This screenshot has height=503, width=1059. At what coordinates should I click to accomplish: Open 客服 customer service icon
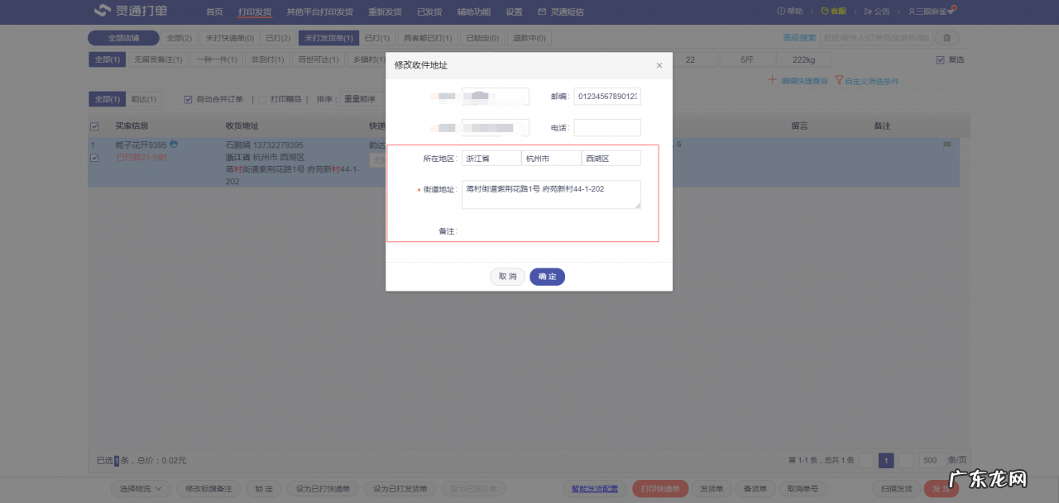[x=825, y=12]
